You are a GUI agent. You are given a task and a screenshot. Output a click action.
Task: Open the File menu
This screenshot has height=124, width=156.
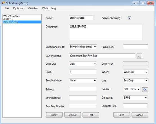coord(6,8)
